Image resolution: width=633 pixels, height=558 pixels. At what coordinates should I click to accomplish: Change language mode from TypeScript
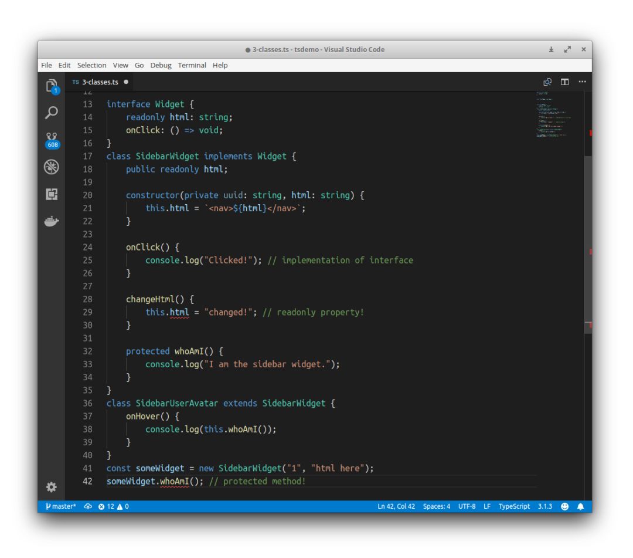tap(514, 506)
